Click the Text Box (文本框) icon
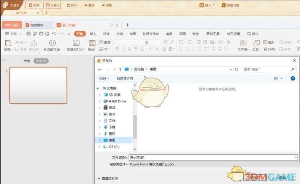 [x=243, y=43]
